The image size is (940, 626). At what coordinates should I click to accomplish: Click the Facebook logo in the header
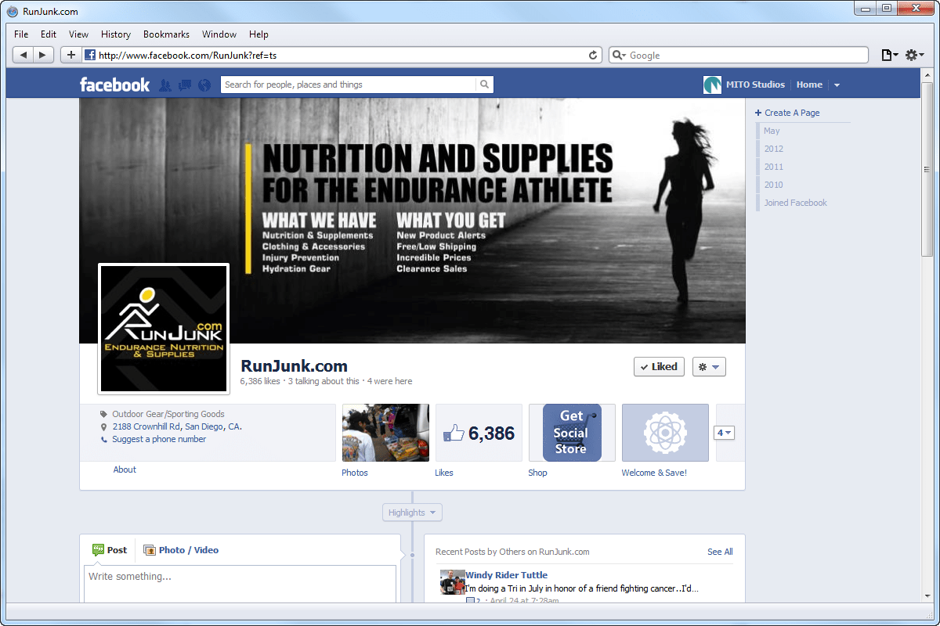pos(114,85)
